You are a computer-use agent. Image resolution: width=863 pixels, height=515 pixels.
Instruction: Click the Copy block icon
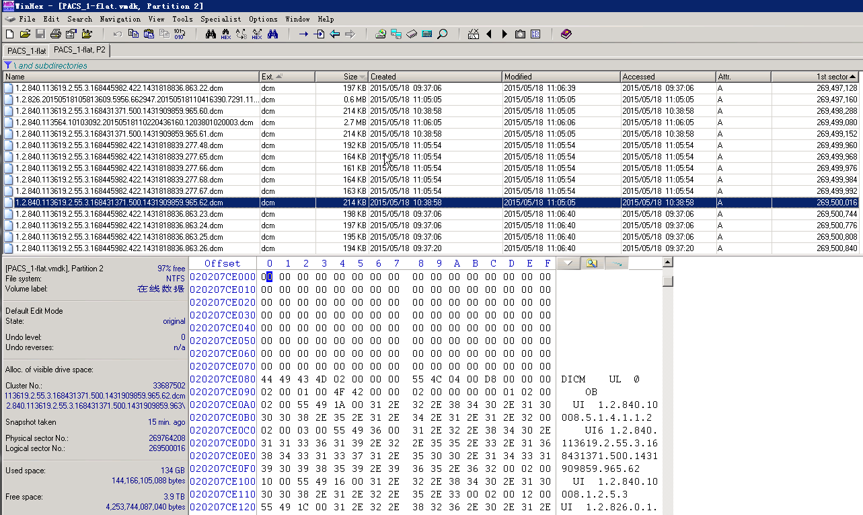pyautogui.click(x=133, y=34)
